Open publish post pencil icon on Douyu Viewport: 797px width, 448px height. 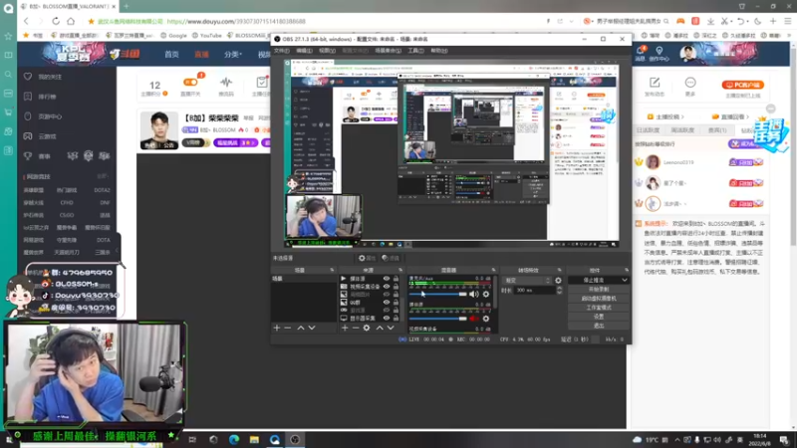(x=655, y=83)
